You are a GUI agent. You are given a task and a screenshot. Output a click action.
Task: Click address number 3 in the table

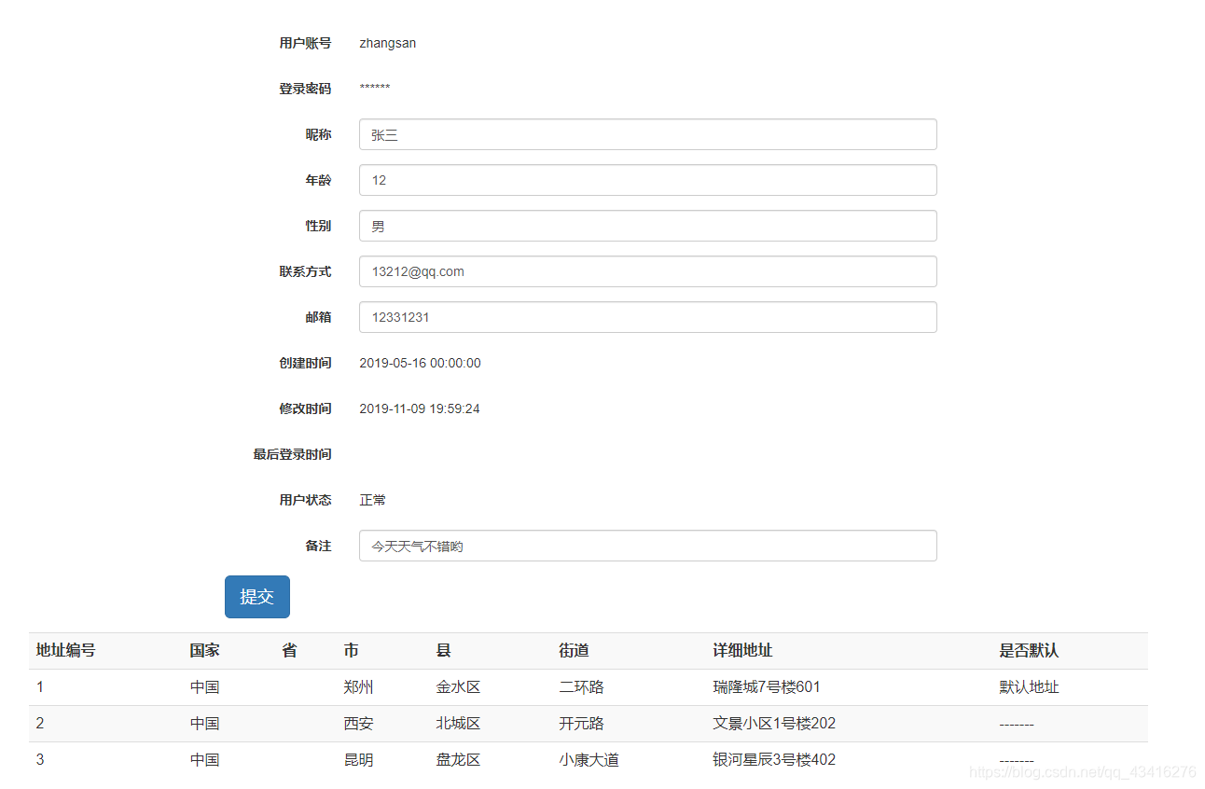tap(40, 760)
